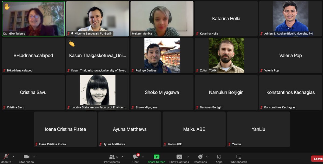Expand the caret next to Participants
323x164 pixels.
(122, 157)
